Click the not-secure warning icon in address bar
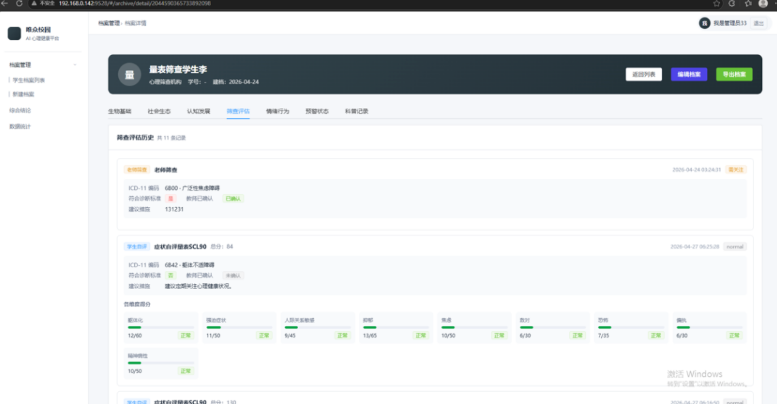 point(34,3)
